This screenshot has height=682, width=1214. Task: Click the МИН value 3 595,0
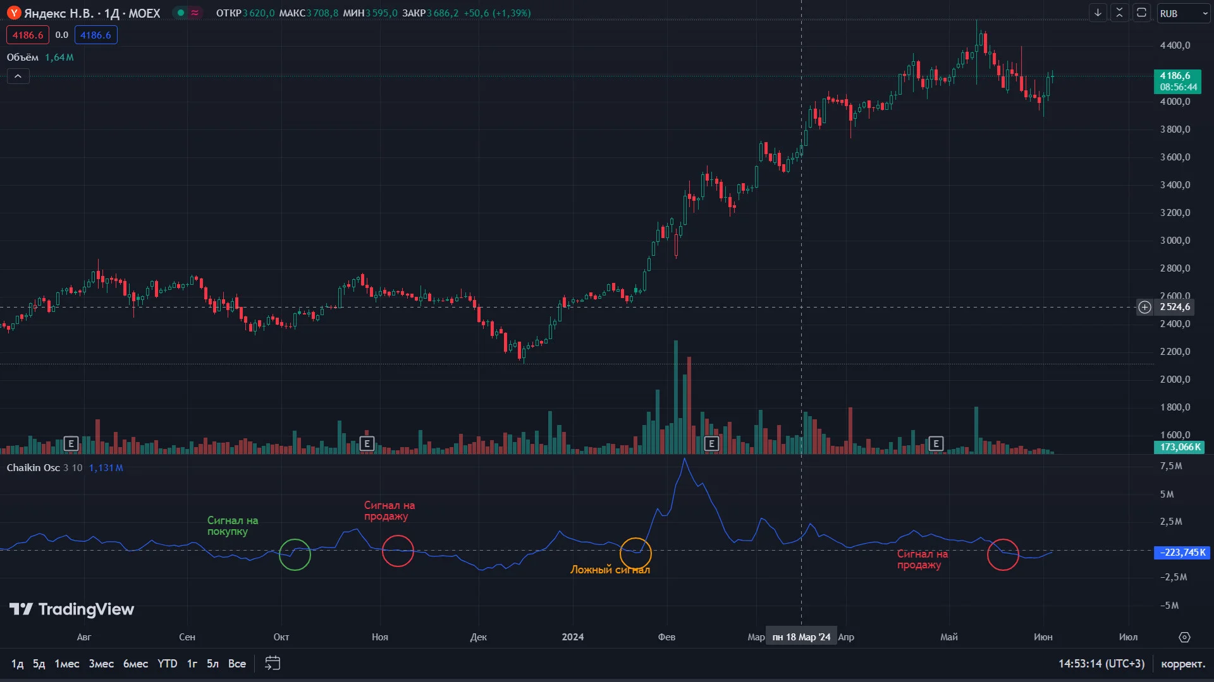(381, 13)
